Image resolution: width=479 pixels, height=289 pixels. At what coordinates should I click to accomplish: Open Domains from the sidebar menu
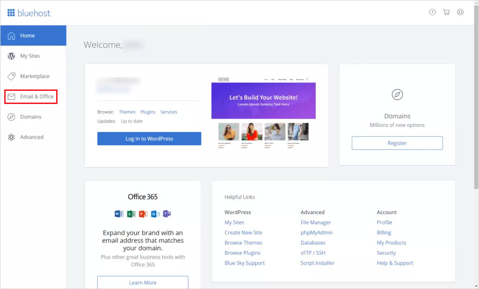tap(30, 117)
